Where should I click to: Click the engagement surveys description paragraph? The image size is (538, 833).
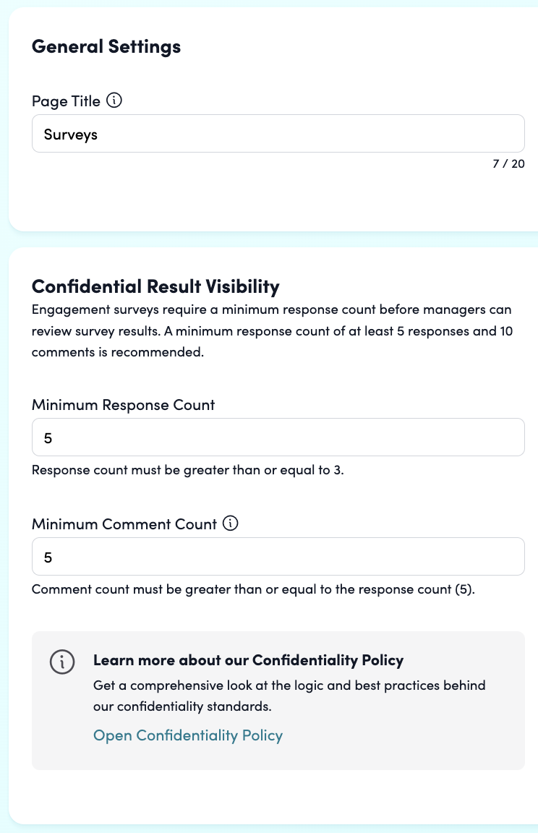coord(273,331)
